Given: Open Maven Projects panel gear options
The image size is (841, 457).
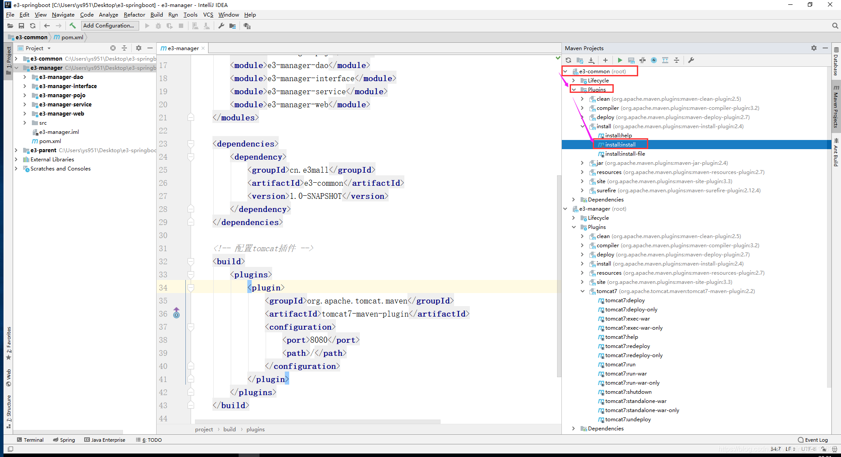Looking at the screenshot, I should 814,48.
